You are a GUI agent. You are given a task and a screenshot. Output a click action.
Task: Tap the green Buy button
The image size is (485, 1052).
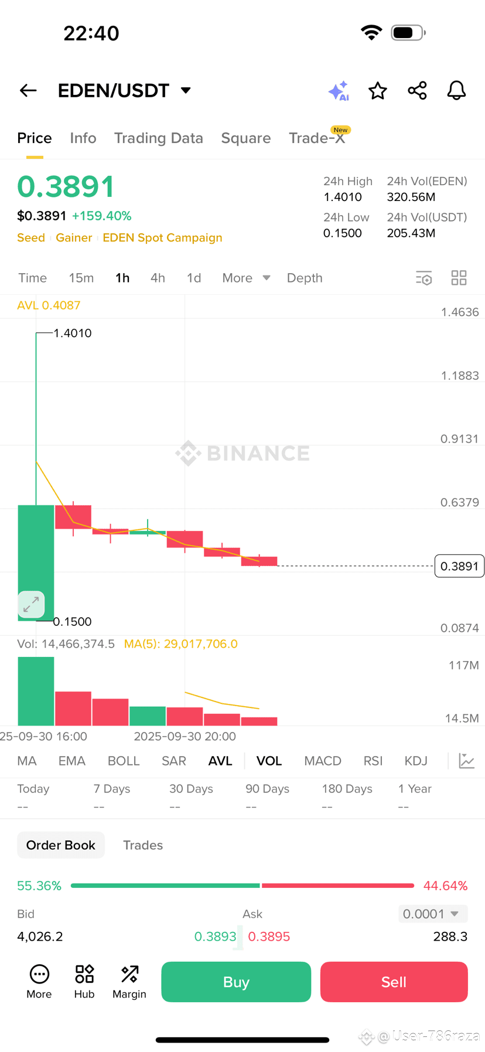tap(236, 982)
